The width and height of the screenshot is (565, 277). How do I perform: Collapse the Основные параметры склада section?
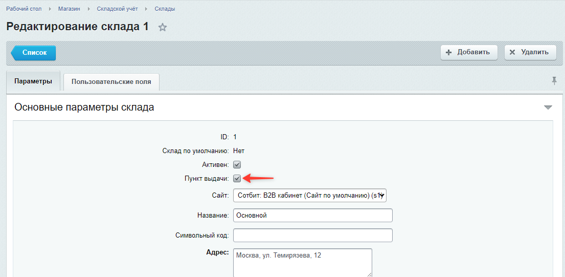tap(548, 108)
